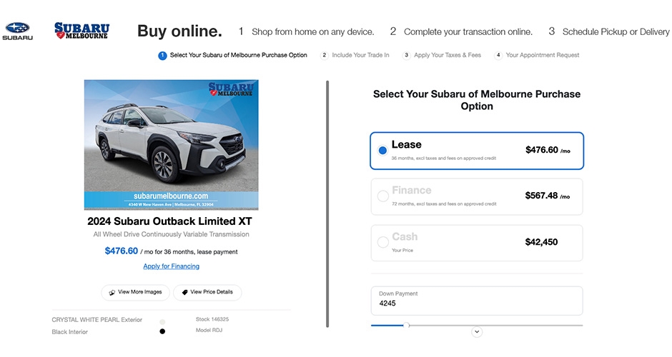Screen dimensions: 672x357
Task: Select the Finance radio button
Action: 382,196
